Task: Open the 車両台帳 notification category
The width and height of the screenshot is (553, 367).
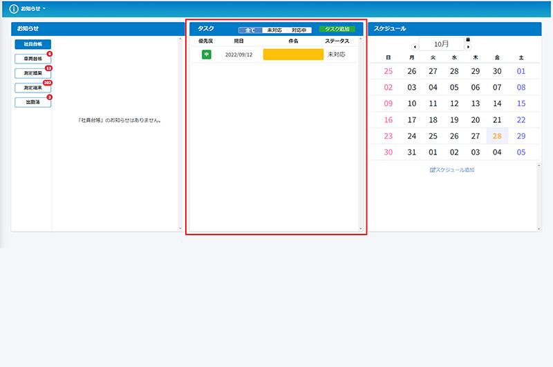Action: coord(32,59)
